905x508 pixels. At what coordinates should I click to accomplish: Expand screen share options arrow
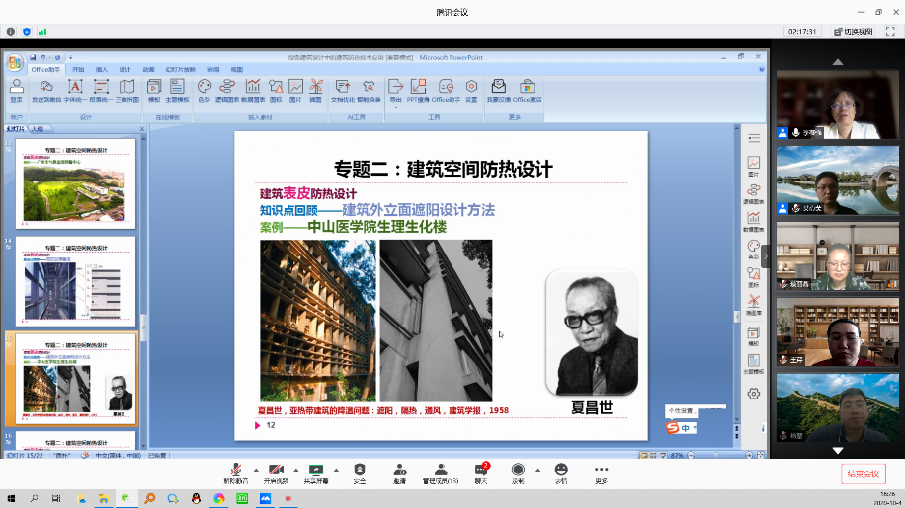pos(336,470)
